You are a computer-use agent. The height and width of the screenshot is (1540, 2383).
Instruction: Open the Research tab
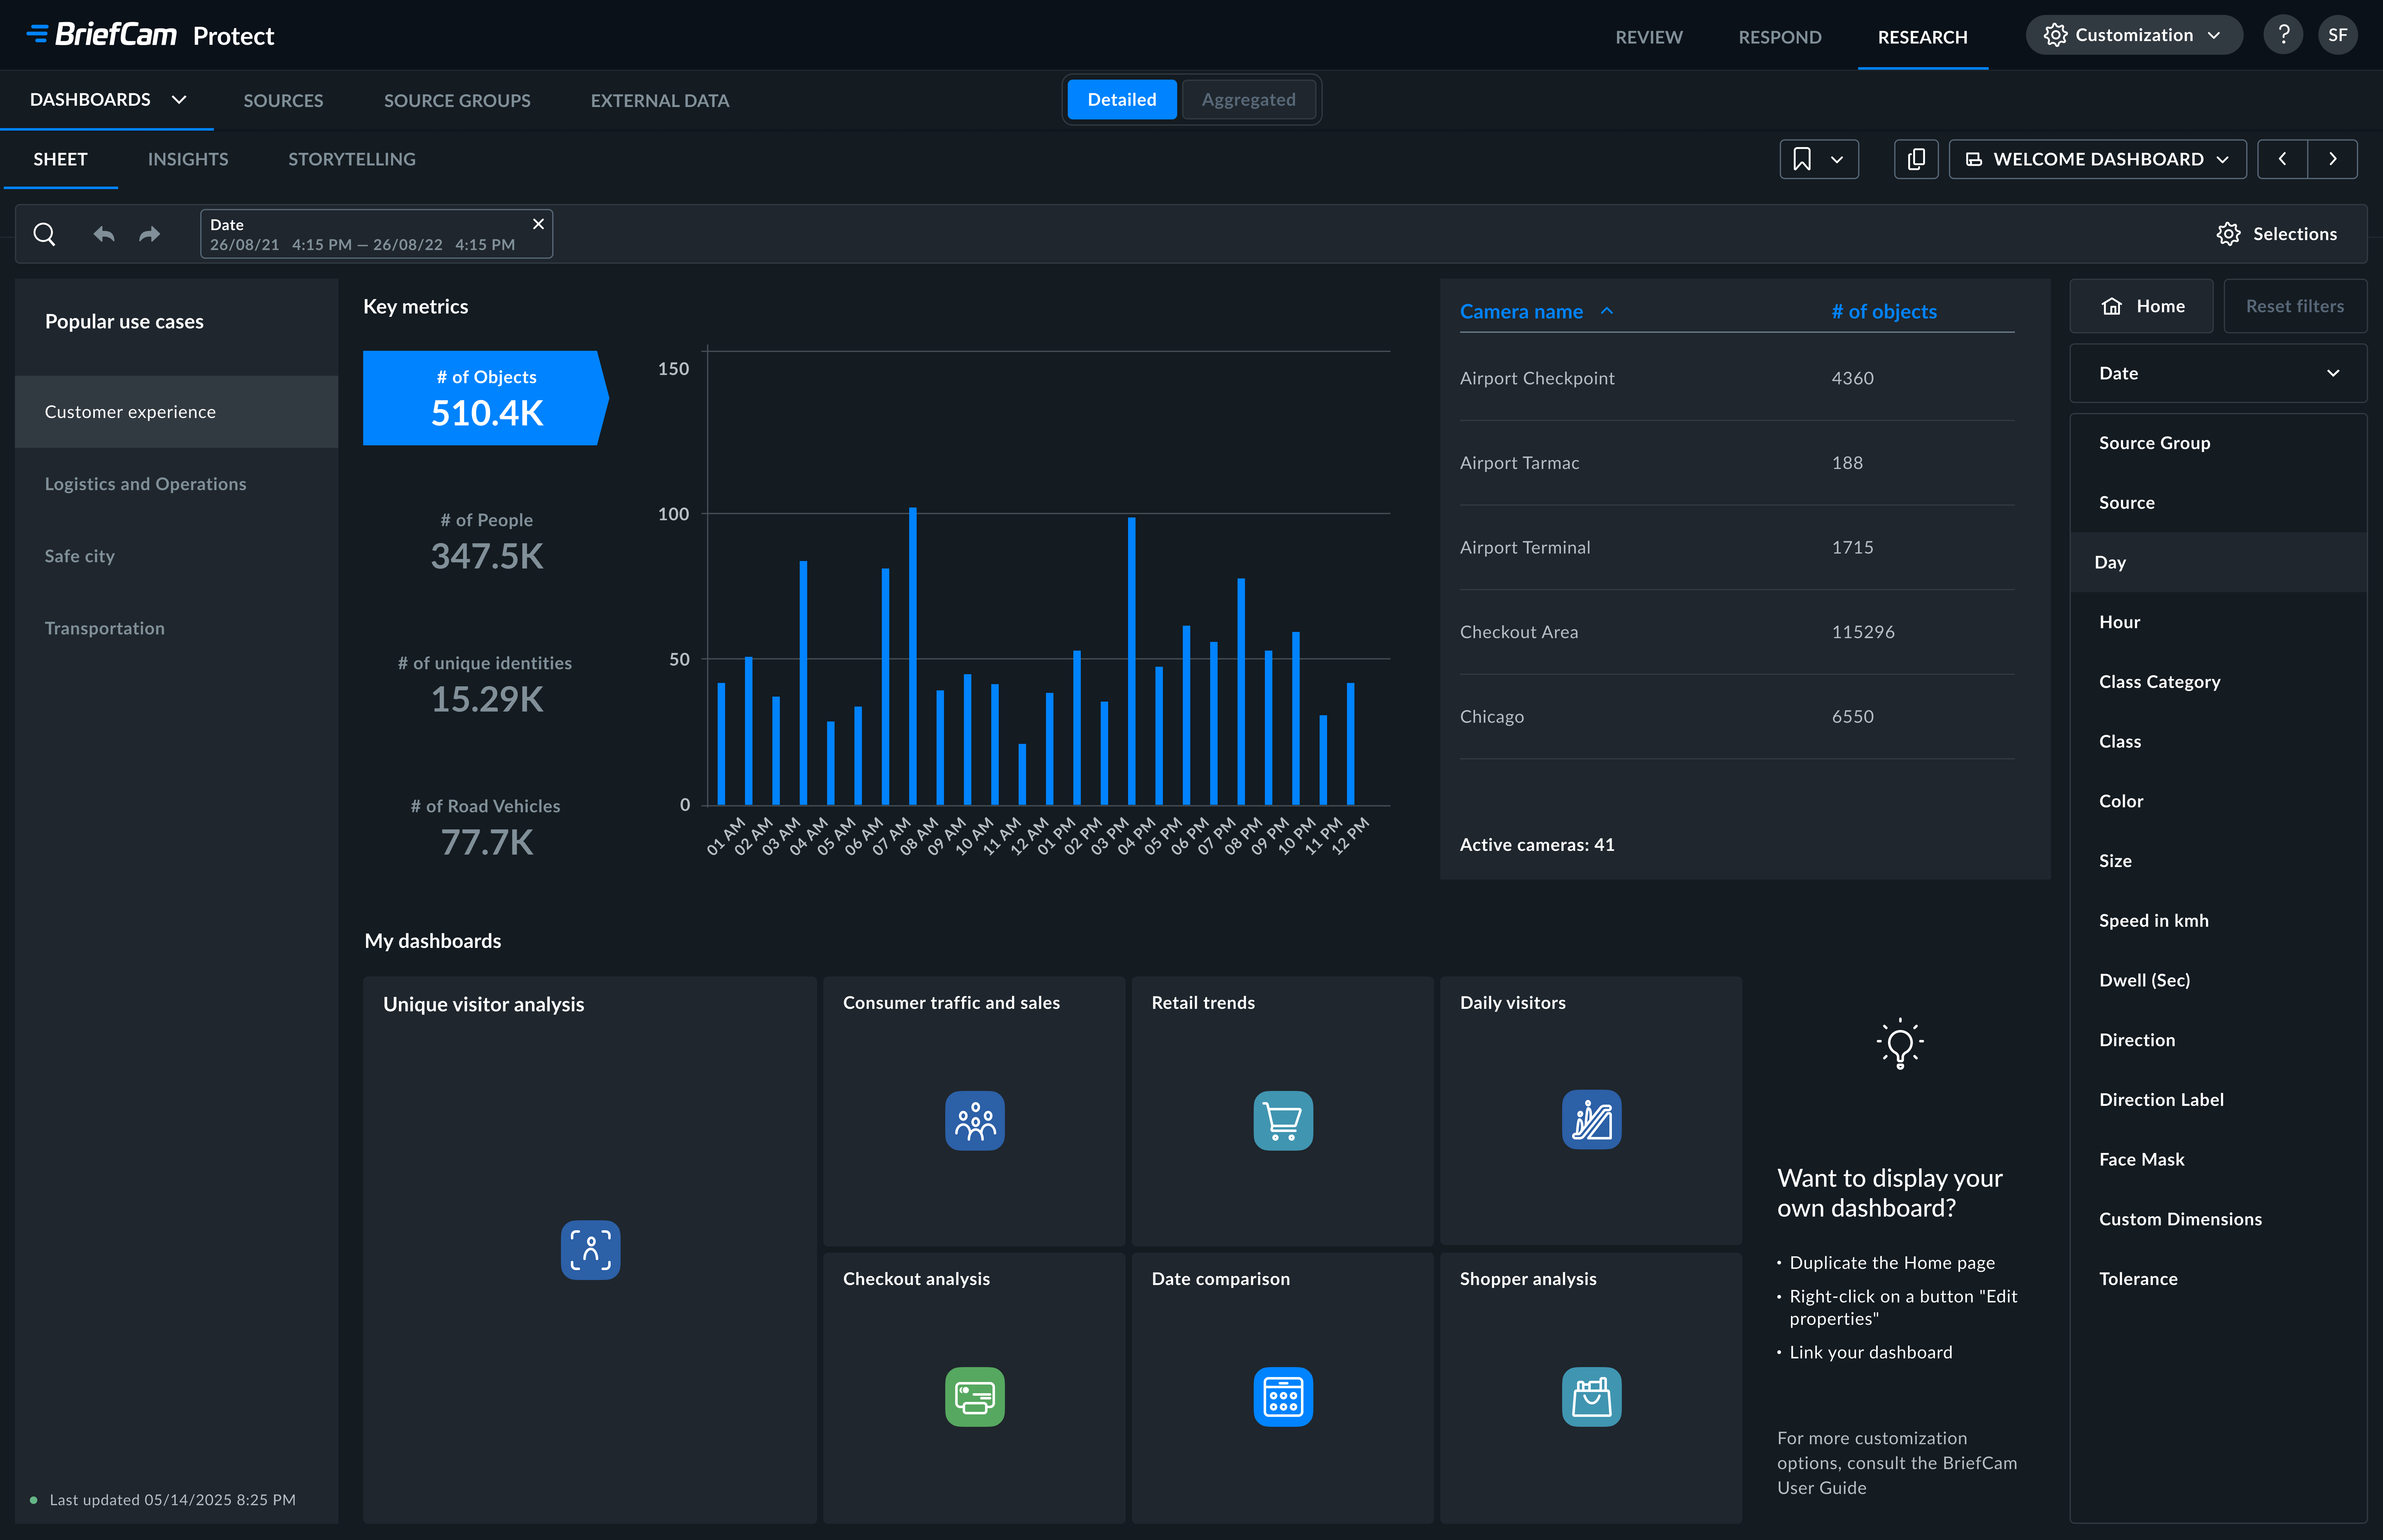click(x=1922, y=37)
